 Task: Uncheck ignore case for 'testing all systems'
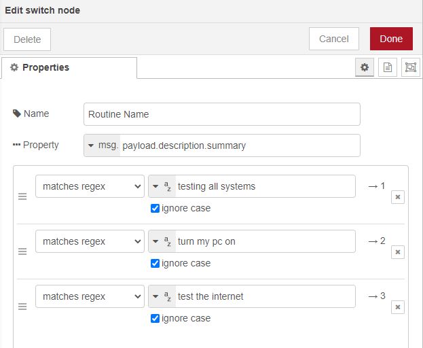tap(155, 208)
